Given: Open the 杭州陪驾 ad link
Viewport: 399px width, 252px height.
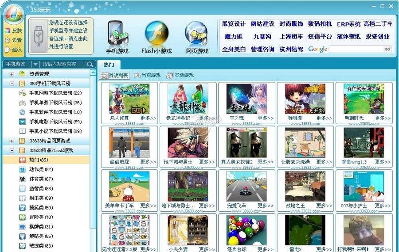Looking at the screenshot, I should tap(291, 49).
